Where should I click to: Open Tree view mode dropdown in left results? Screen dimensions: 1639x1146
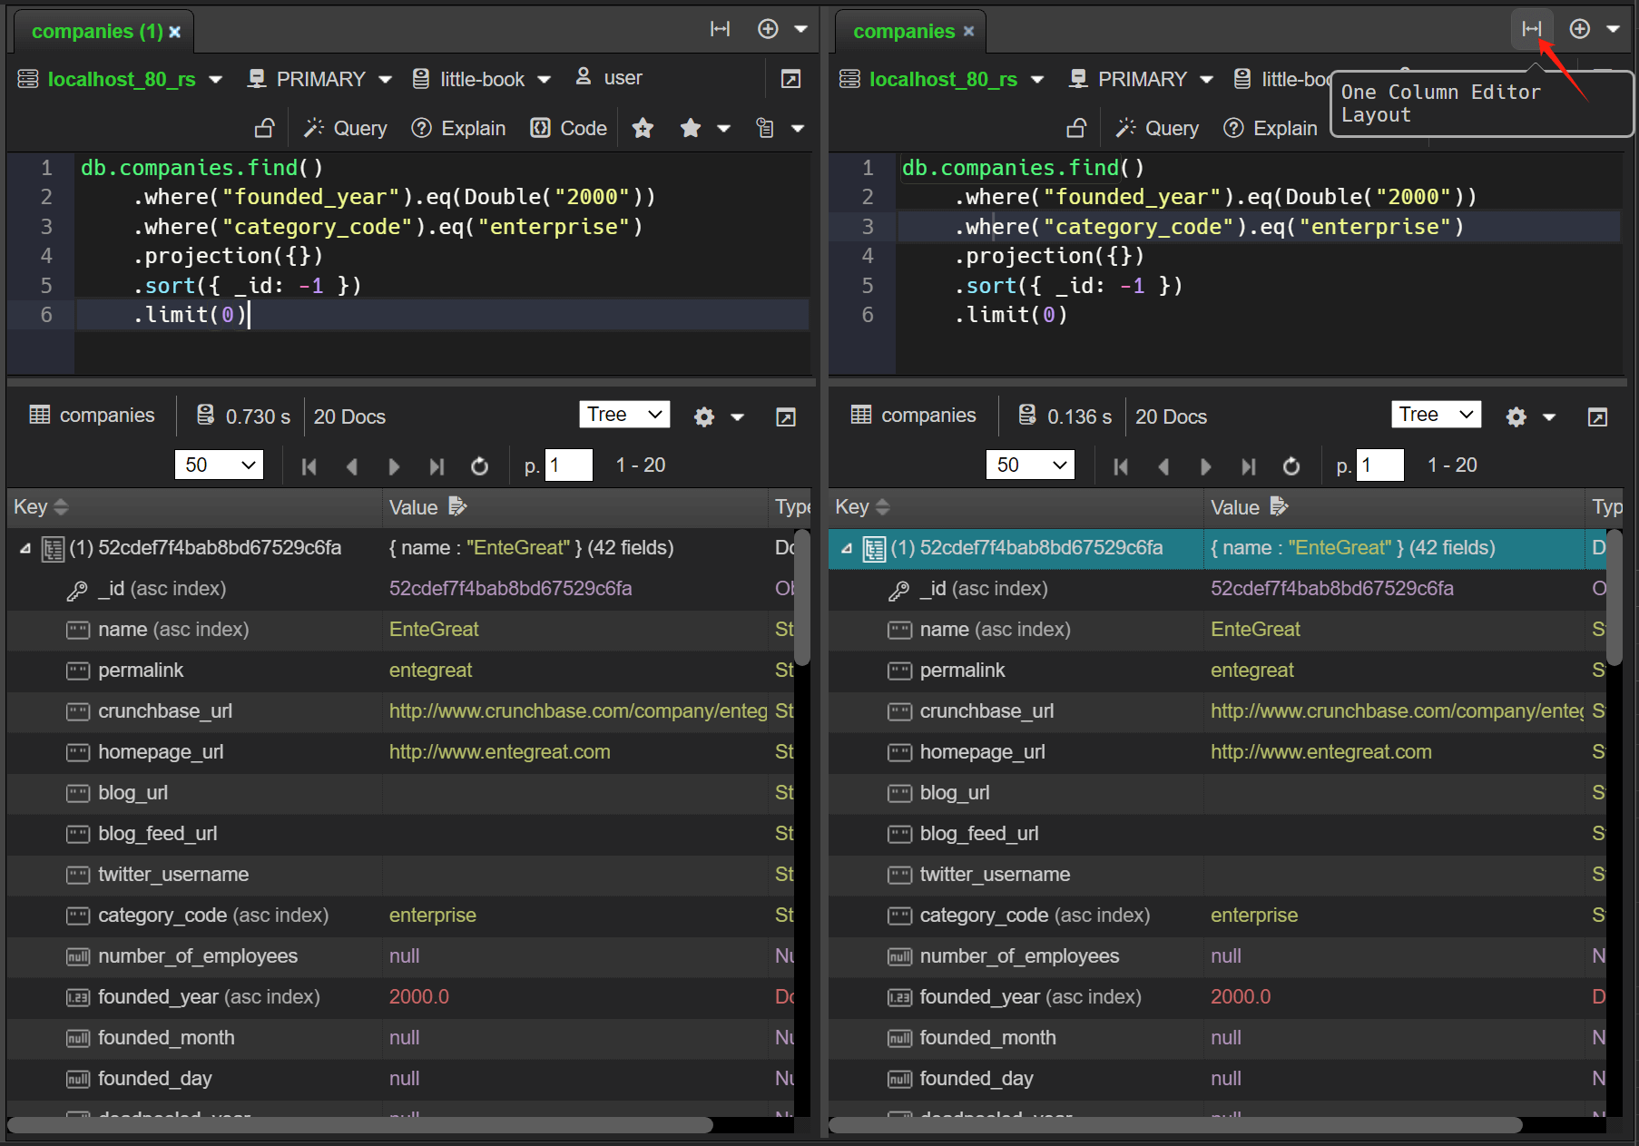(x=624, y=415)
